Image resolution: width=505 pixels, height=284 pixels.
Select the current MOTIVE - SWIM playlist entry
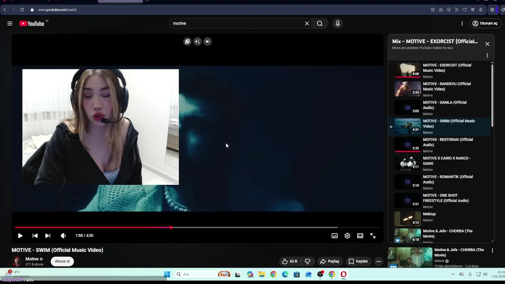pos(440,126)
